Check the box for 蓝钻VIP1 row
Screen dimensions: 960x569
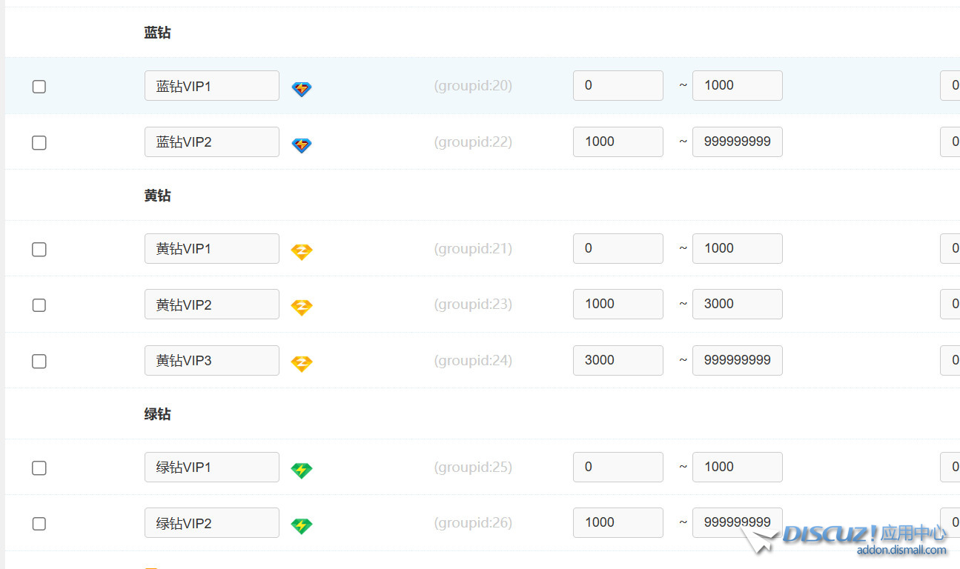39,87
